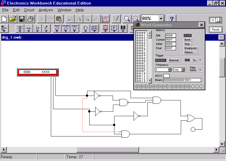Open the Mixed ICs parts bin
This screenshot has width=226, height=161.
click(66, 28)
